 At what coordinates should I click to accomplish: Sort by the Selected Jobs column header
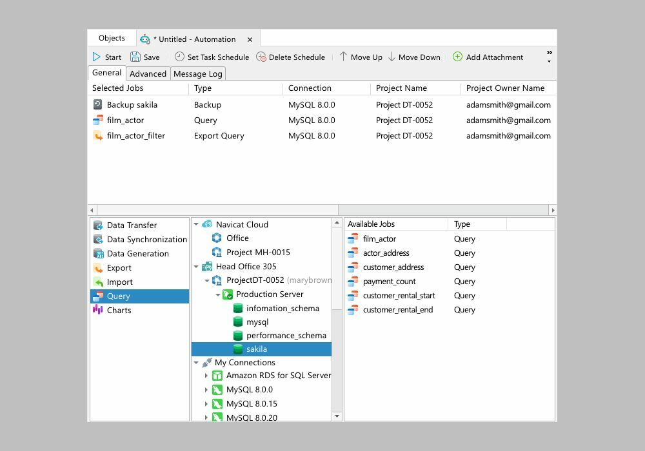[138, 88]
